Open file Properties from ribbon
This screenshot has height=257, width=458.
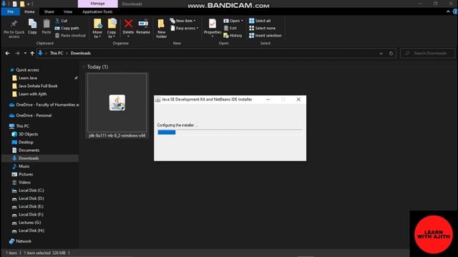point(213,28)
